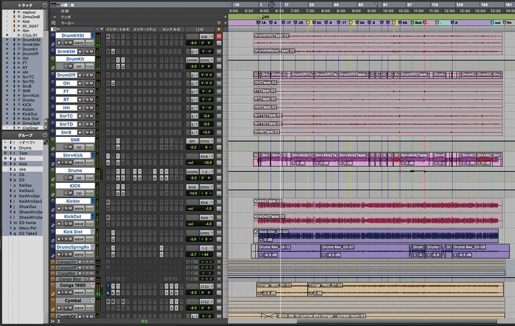Click the インサートA-E column header
Viewport: 515px width, 326px height.
click(x=118, y=29)
